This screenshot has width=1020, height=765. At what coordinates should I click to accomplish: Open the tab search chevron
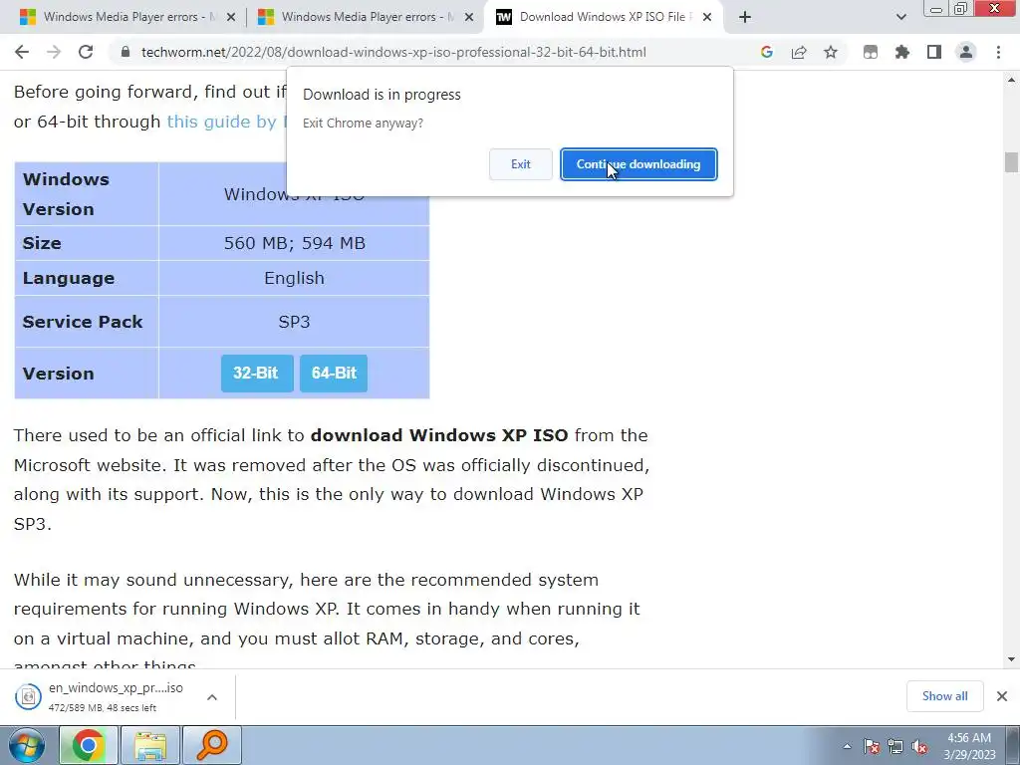coord(900,17)
